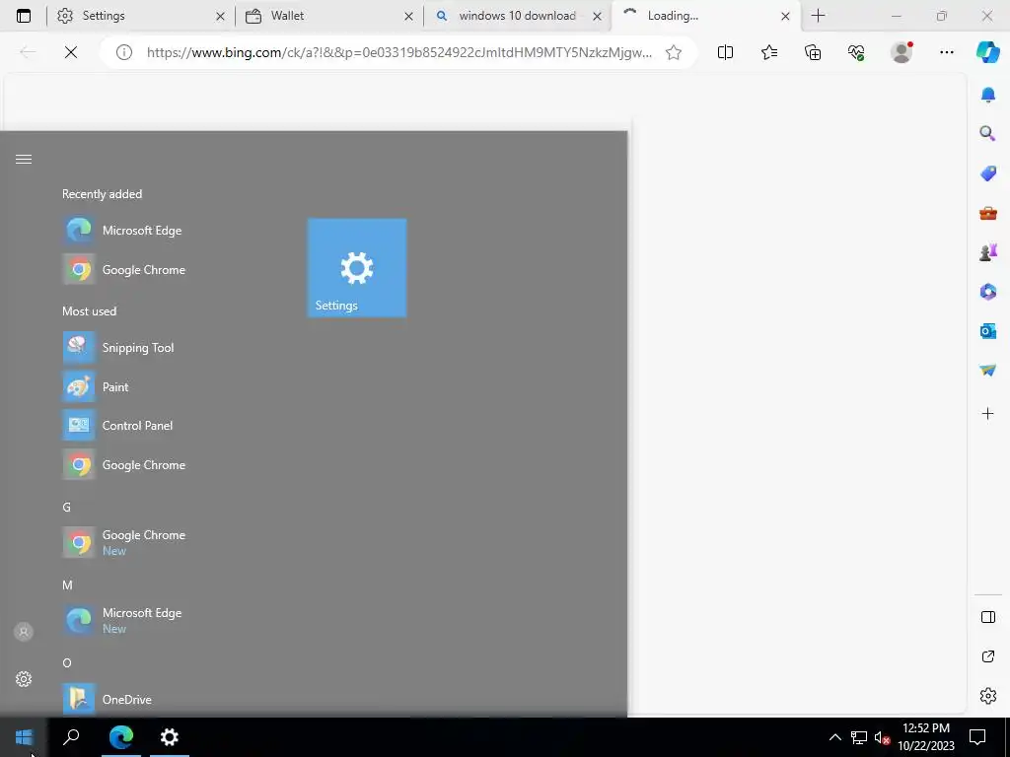Open Edge Settings and more menu

[x=946, y=52]
